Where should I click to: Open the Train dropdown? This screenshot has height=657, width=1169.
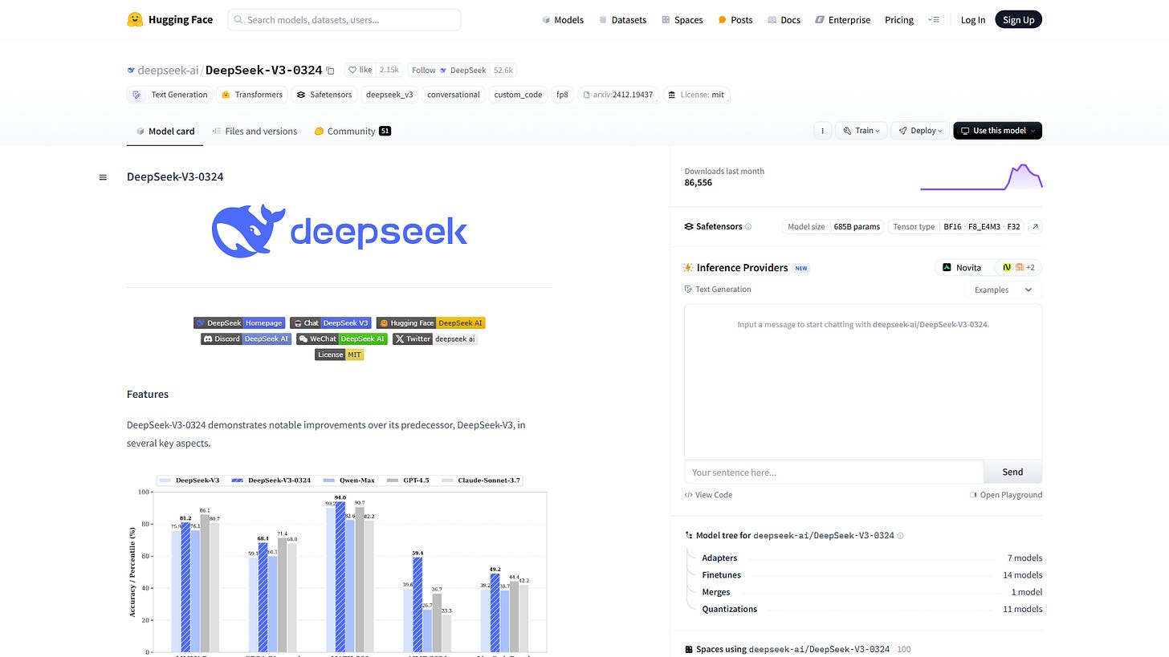point(861,131)
